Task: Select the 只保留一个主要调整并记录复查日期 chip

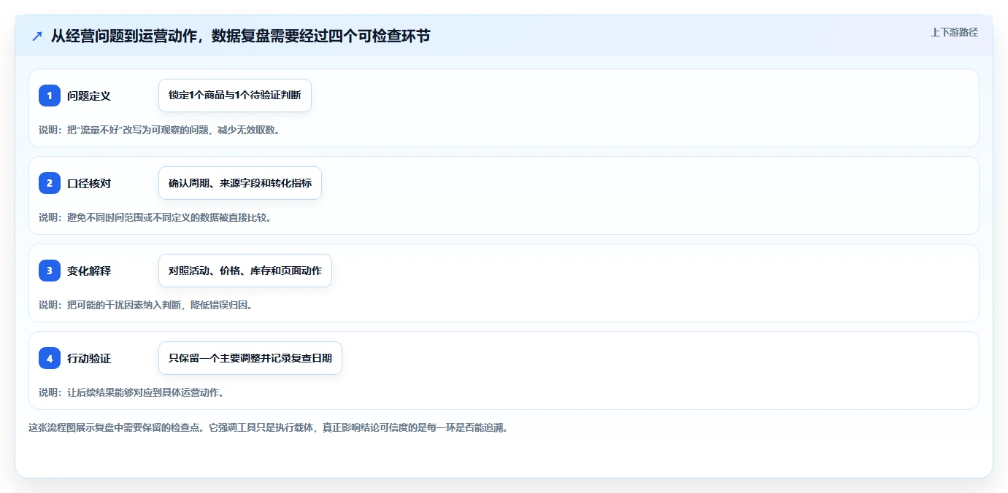Action: click(x=250, y=358)
